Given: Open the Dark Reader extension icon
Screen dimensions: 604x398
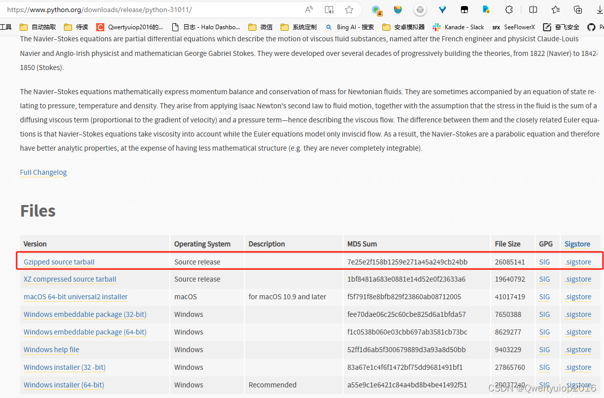Looking at the screenshot, I should pyautogui.click(x=464, y=9).
